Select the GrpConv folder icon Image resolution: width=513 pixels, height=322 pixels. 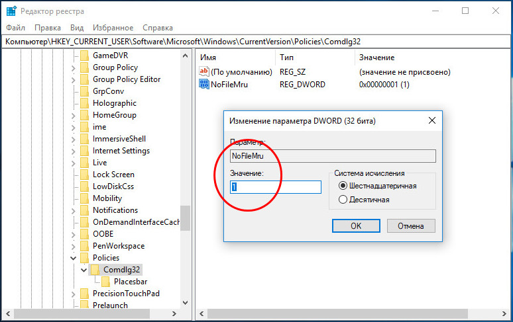[x=84, y=91]
